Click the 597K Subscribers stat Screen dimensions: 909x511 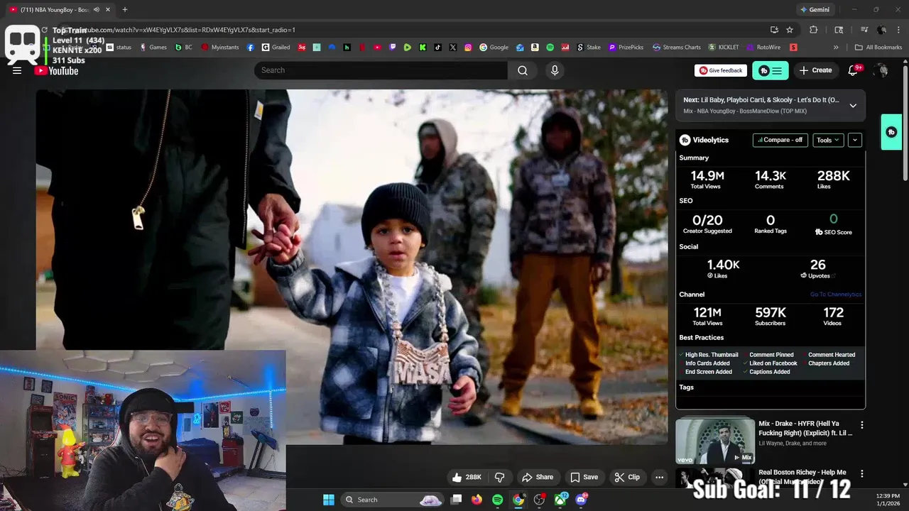(x=770, y=317)
